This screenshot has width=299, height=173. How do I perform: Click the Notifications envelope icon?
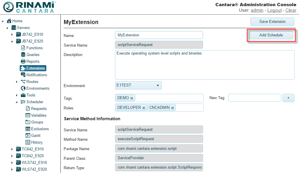click(23, 75)
